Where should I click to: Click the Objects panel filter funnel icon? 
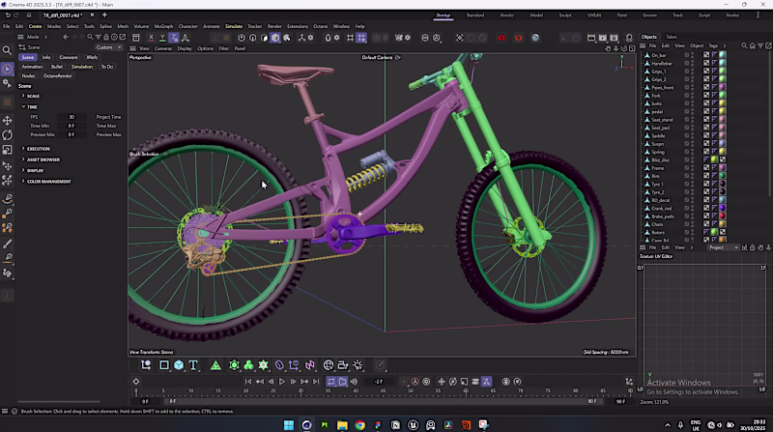(760, 45)
